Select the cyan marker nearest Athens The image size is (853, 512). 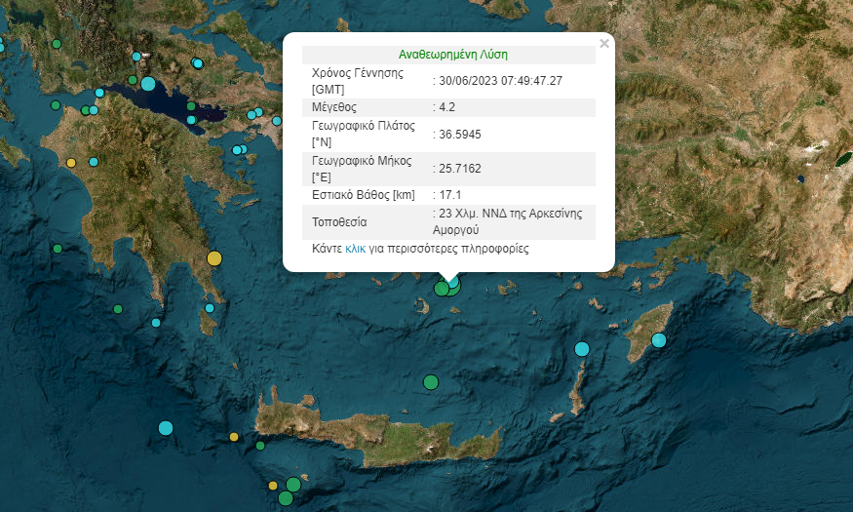(x=277, y=121)
